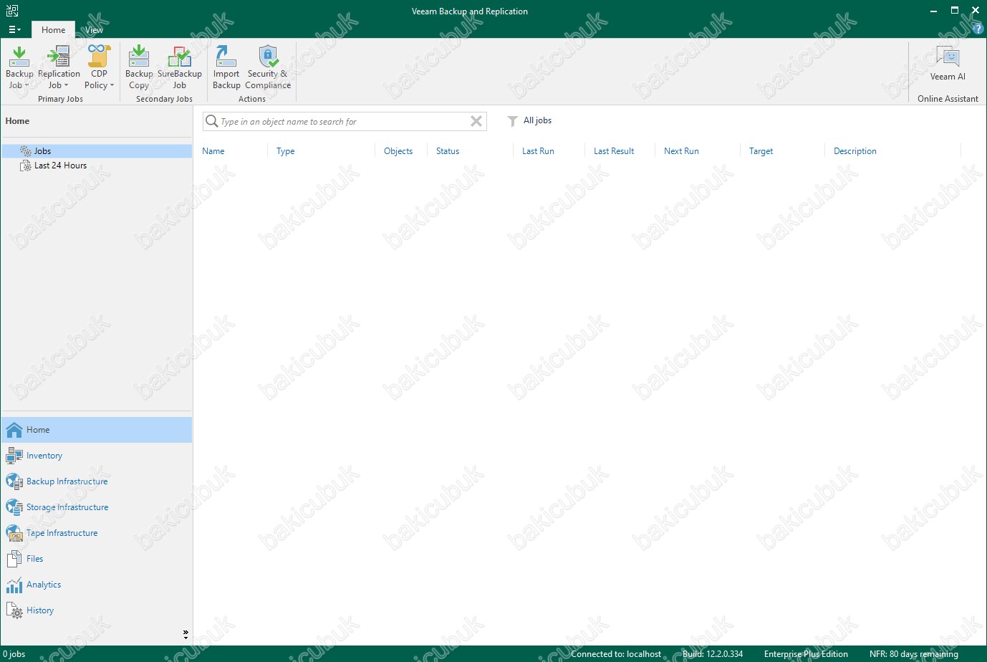Open the Backup Job ribbon button
Image resolution: width=987 pixels, height=662 pixels.
click(x=19, y=67)
